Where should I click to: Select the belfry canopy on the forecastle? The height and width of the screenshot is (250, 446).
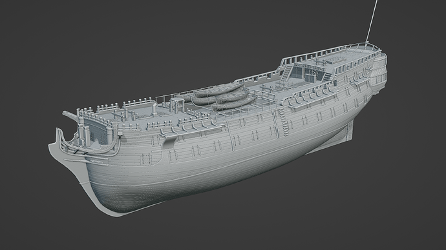tap(177, 104)
